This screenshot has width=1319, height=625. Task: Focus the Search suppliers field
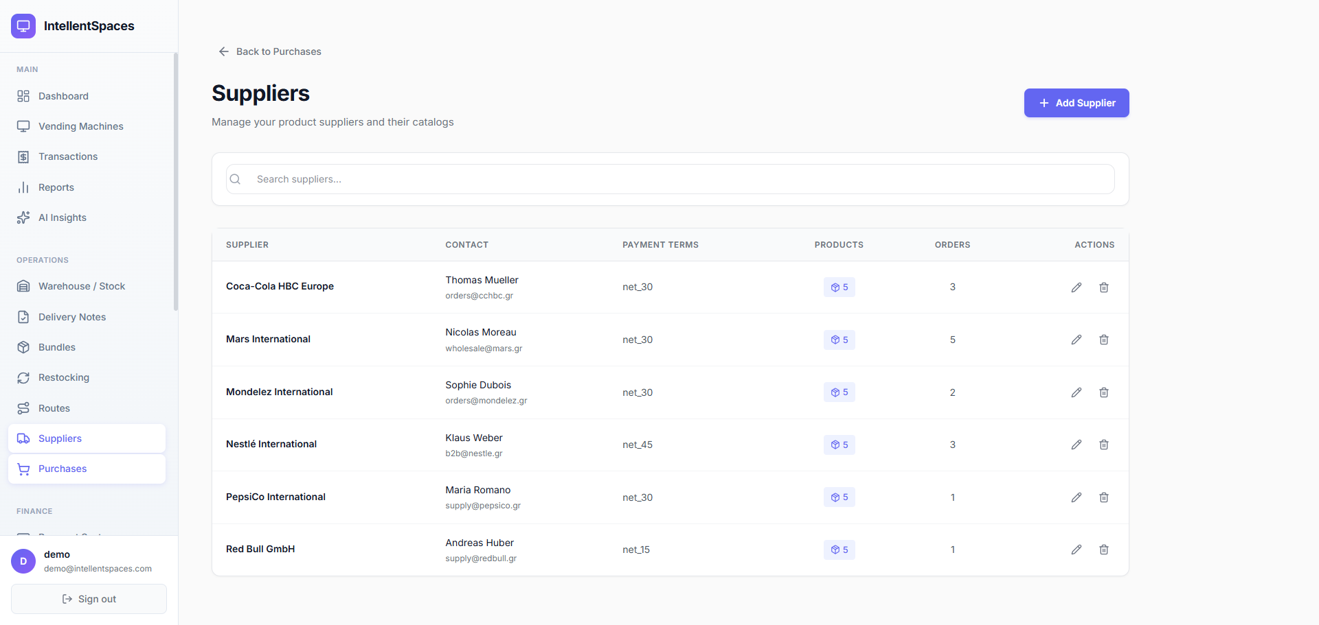tap(670, 179)
